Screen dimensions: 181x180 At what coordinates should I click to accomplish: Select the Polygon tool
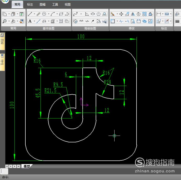click(x=98, y=14)
